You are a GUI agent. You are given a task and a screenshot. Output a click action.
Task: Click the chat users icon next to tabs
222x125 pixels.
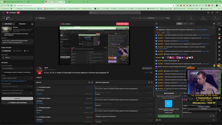click(214, 24)
